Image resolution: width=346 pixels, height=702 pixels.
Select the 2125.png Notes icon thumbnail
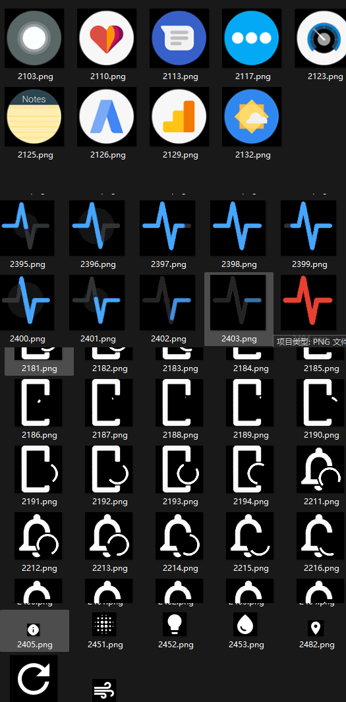pos(34,117)
